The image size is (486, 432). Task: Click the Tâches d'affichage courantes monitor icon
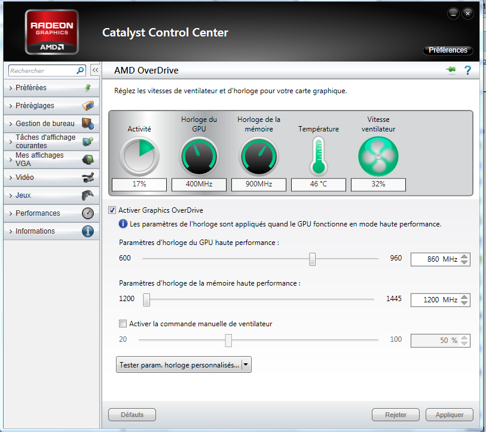(x=88, y=142)
